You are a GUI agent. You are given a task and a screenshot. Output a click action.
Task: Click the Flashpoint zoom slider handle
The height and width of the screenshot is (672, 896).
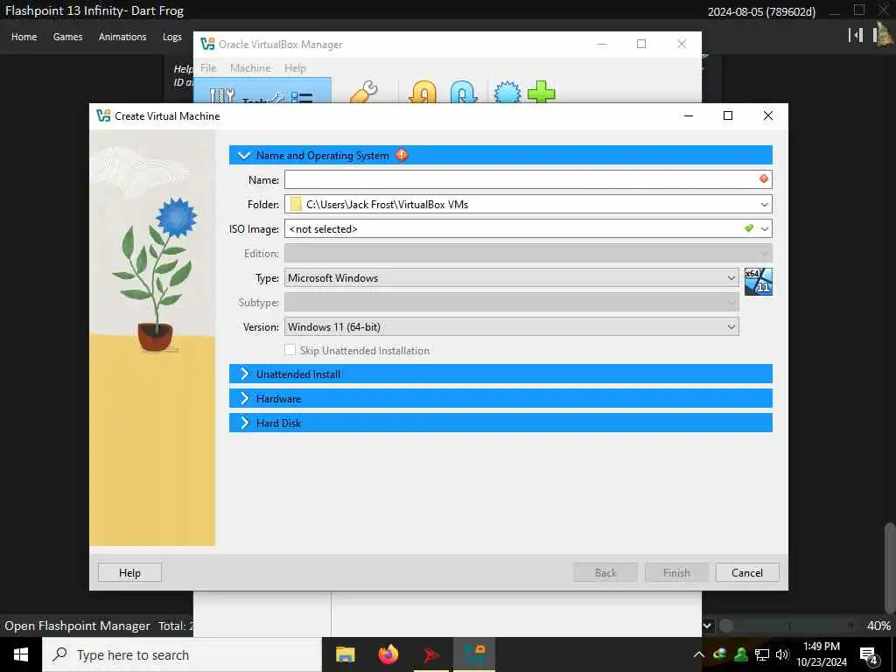[726, 625]
